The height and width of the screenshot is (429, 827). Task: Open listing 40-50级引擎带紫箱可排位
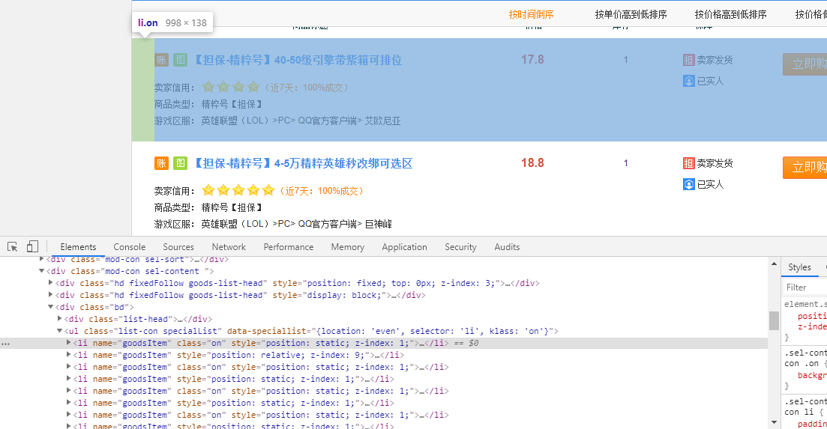click(x=298, y=60)
